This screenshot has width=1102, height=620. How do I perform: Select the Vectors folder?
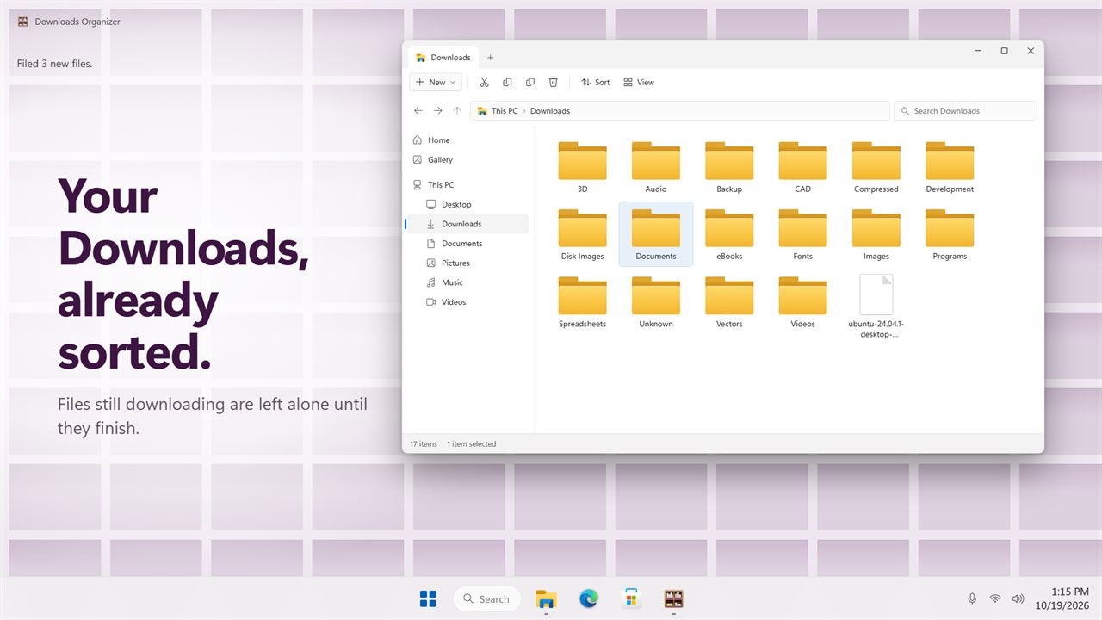click(x=729, y=302)
